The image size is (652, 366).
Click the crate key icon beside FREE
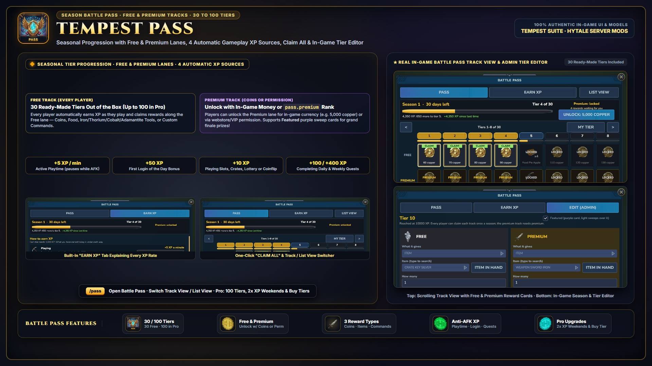tap(408, 236)
